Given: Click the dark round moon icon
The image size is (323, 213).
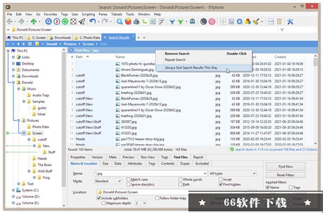Looking at the screenshot, I should pyautogui.click(x=203, y=22).
